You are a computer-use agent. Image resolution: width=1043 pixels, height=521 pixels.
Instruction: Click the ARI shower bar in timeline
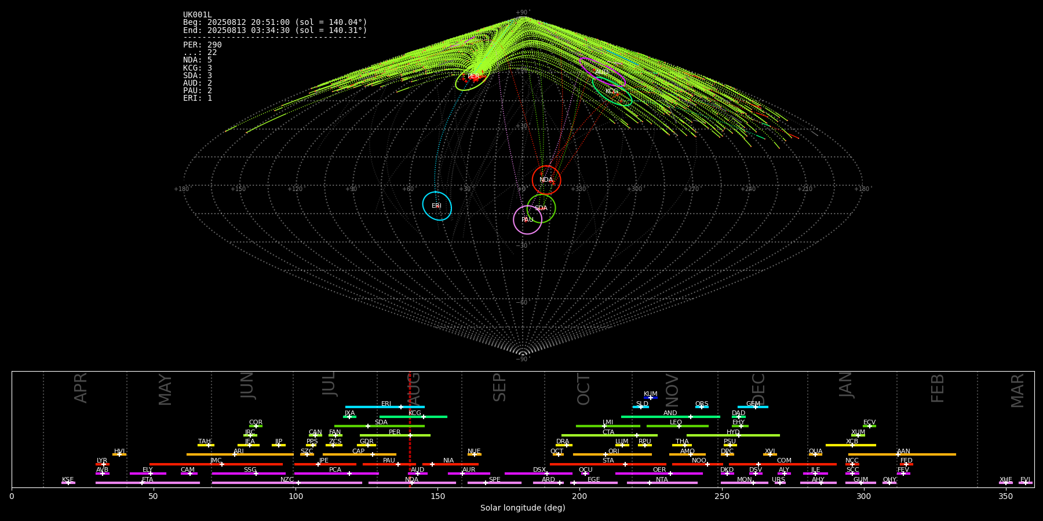pyautogui.click(x=240, y=454)
